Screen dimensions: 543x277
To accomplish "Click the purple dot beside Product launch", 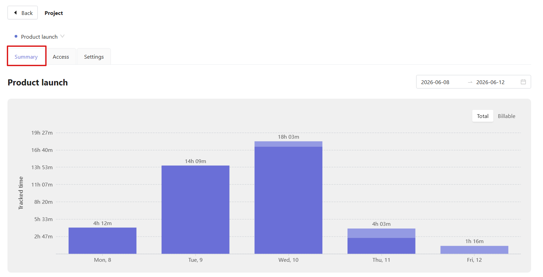I will (16, 36).
